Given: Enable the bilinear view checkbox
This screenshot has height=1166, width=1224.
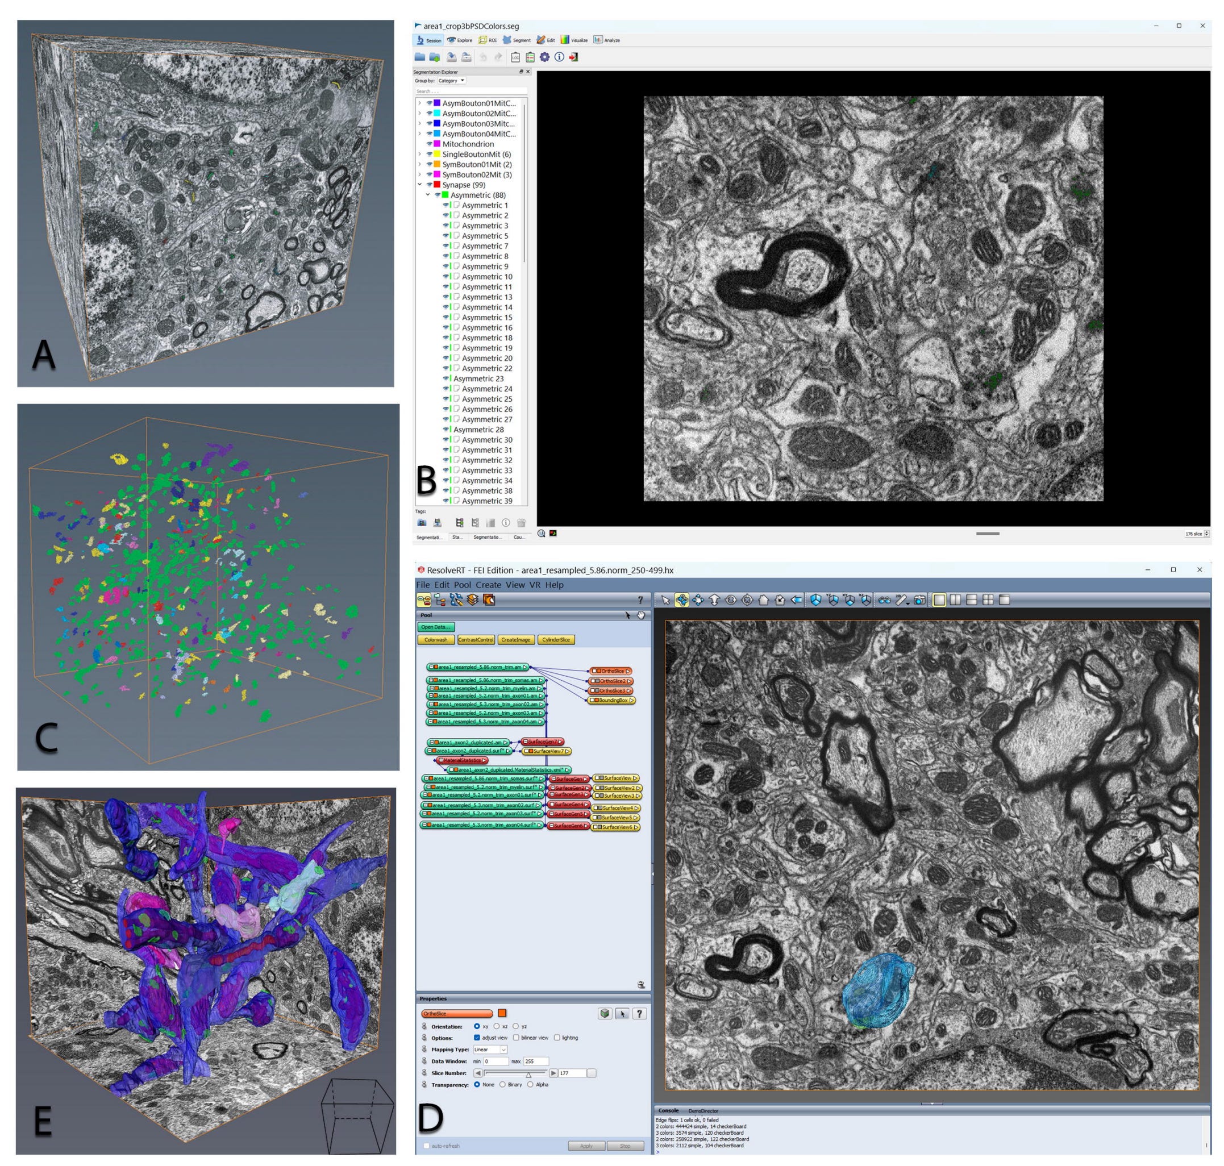Looking at the screenshot, I should coord(517,1038).
